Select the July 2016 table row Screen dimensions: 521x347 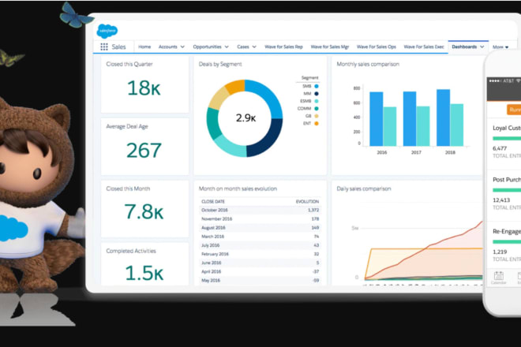pos(260,245)
